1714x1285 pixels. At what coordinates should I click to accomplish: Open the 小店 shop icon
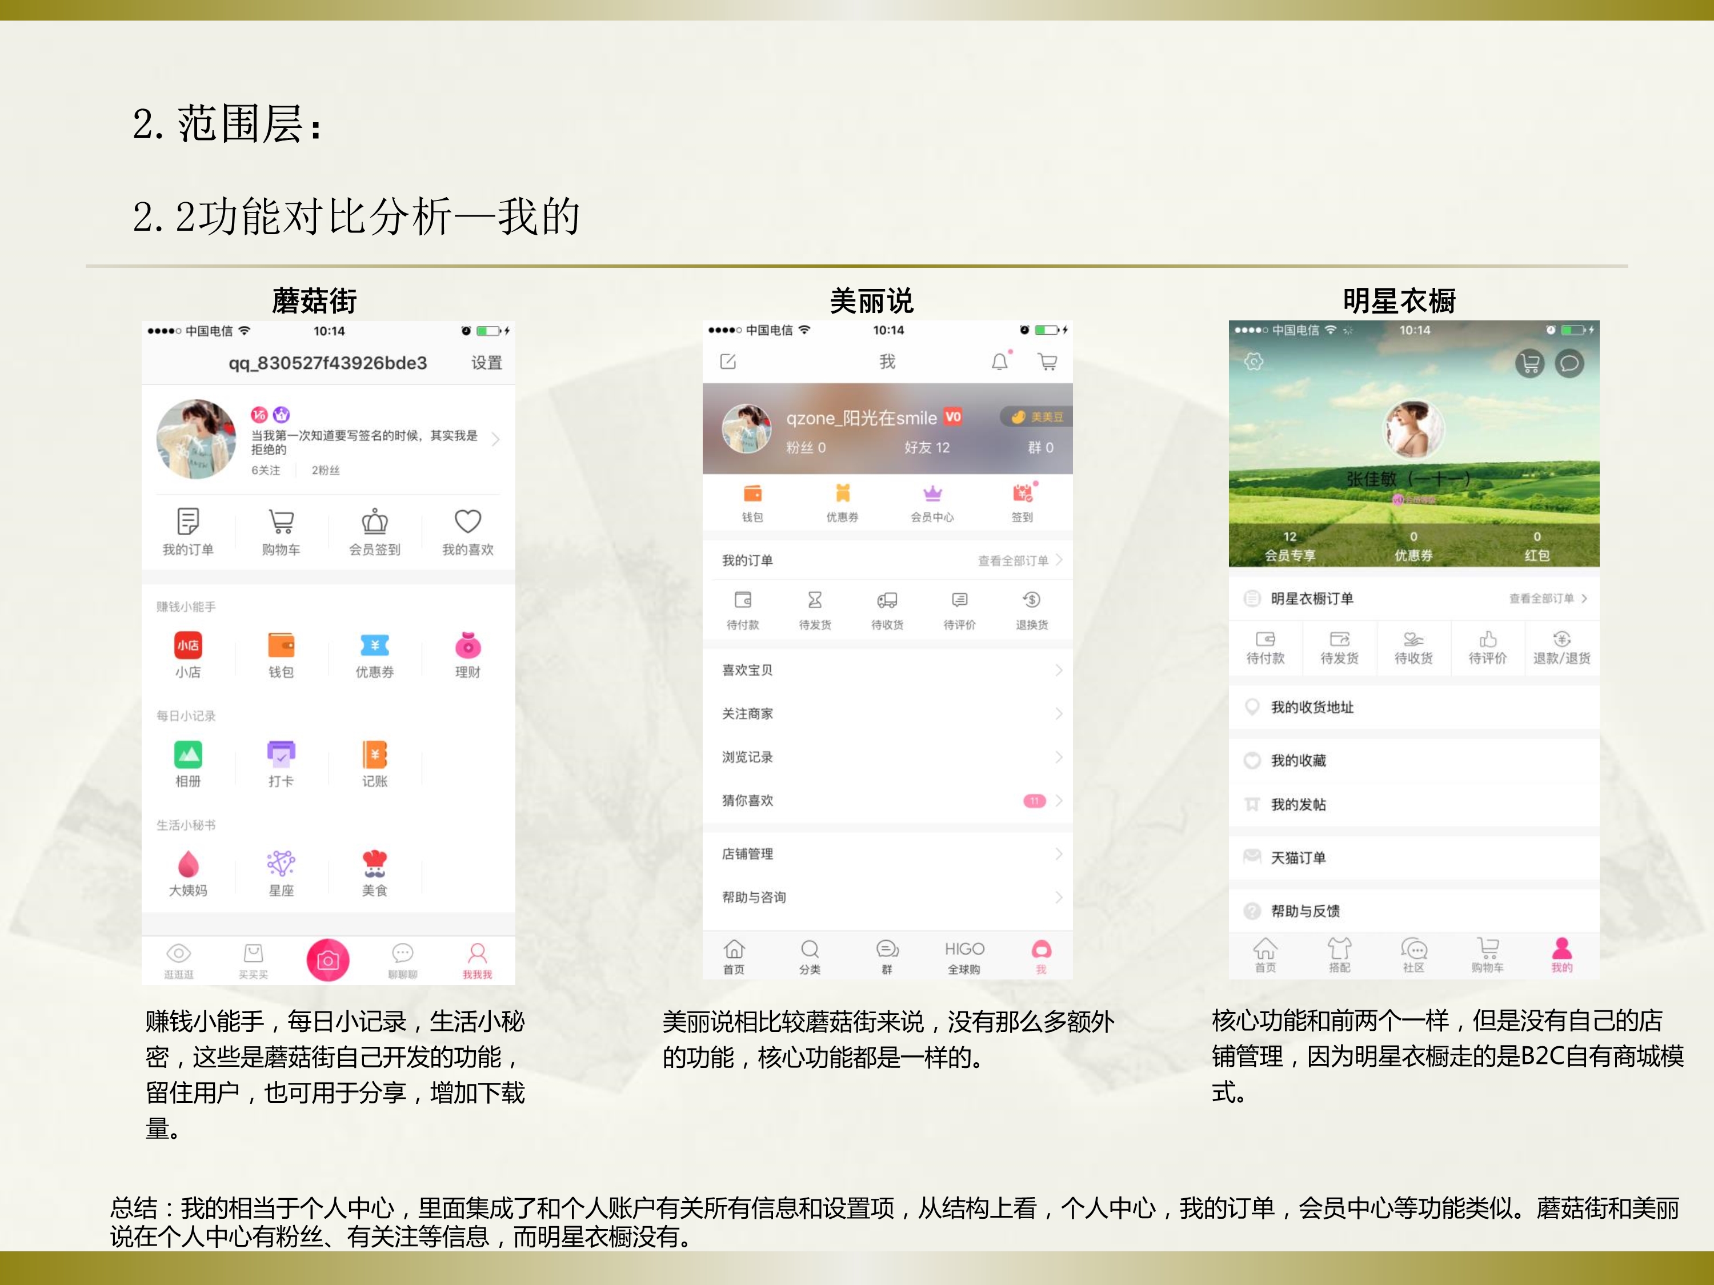tap(187, 646)
